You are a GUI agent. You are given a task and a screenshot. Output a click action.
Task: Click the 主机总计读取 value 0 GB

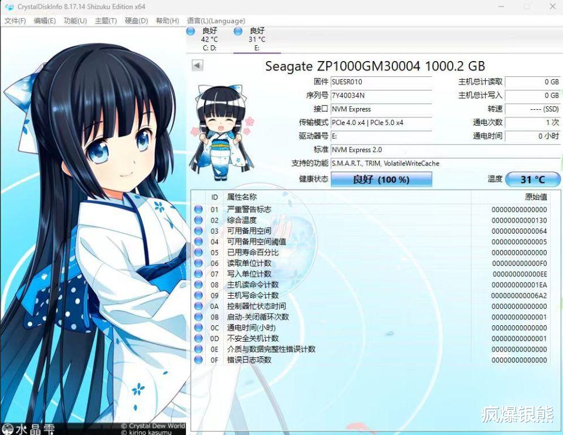tap(533, 82)
